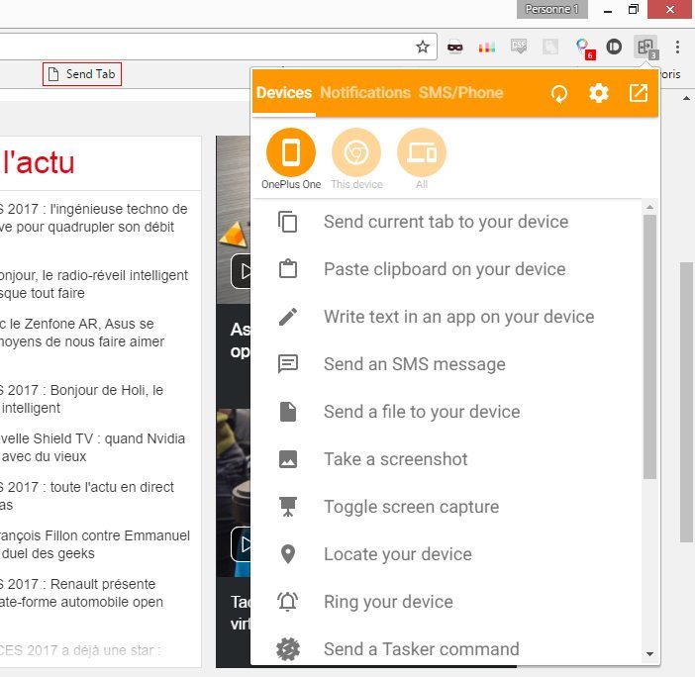The width and height of the screenshot is (695, 677).
Task: Click Take a screenshot option
Action: pos(395,459)
